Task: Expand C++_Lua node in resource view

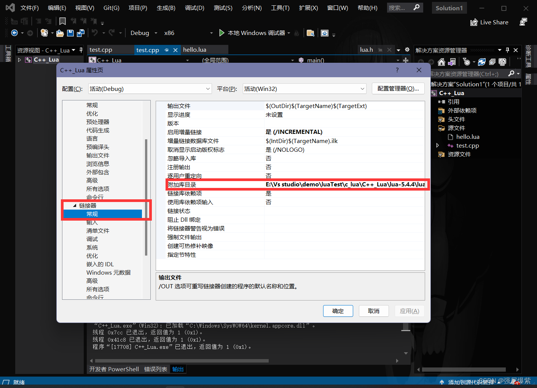Action: [x=19, y=60]
